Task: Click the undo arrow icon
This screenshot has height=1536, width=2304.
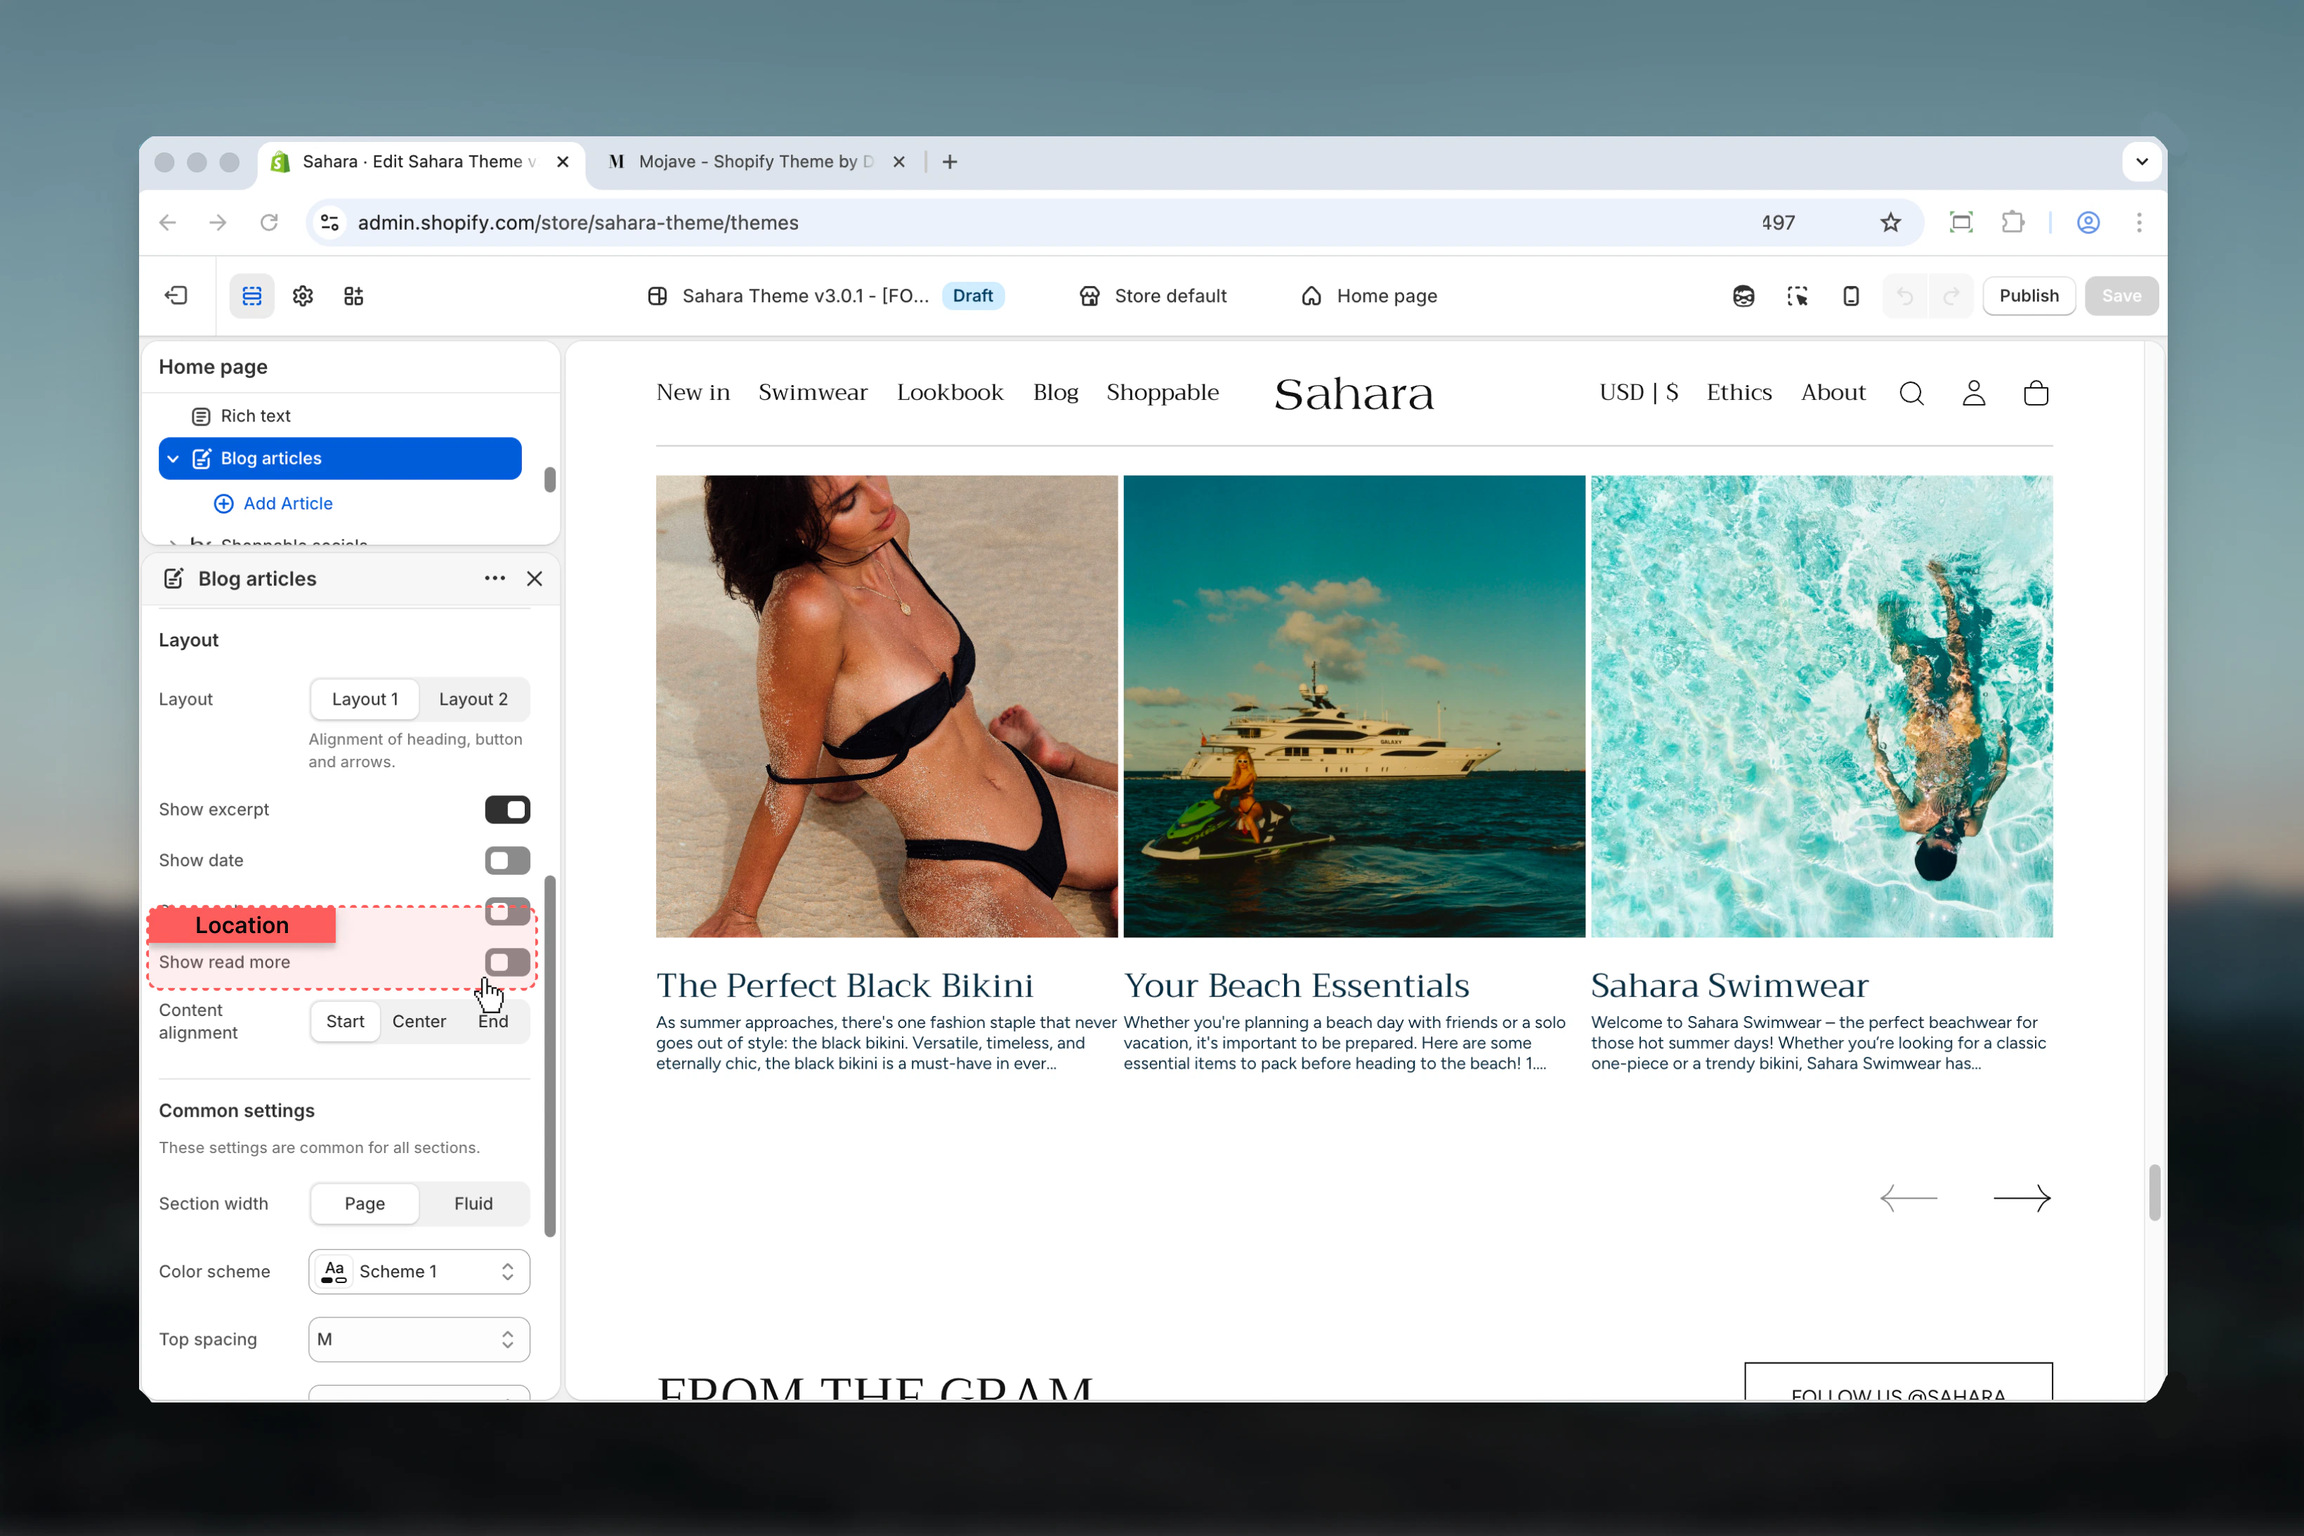Action: tap(1904, 296)
